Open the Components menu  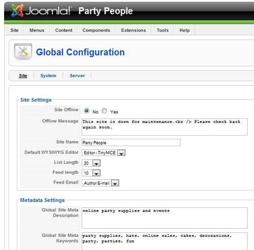click(x=96, y=30)
